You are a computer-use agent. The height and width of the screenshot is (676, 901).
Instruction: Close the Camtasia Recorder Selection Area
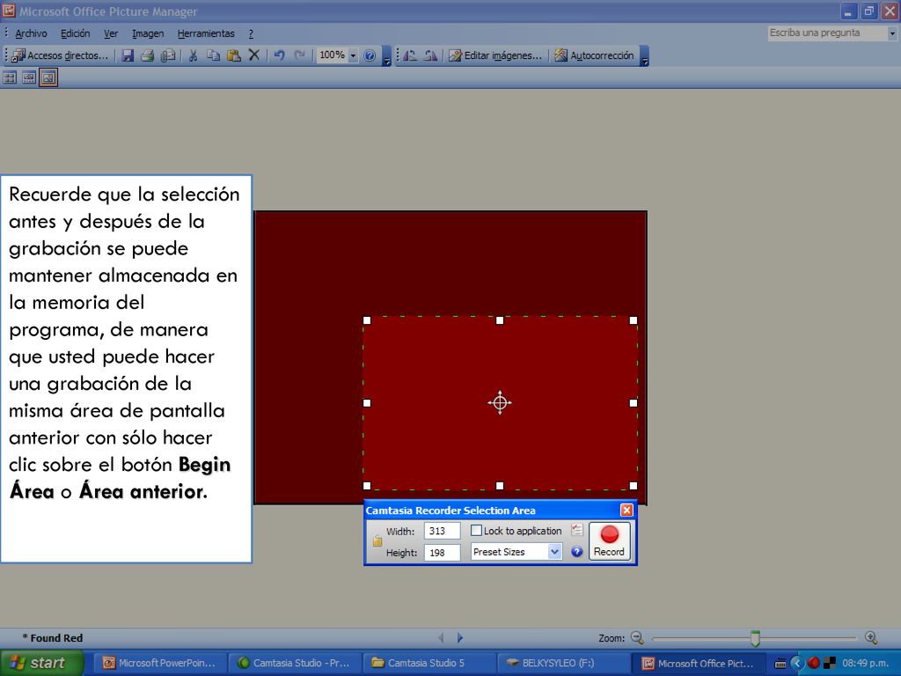(626, 510)
